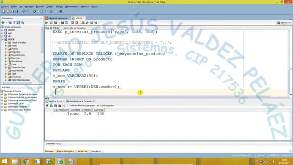
Task: Click the green Back navigation icon
Action: click(34, 11)
